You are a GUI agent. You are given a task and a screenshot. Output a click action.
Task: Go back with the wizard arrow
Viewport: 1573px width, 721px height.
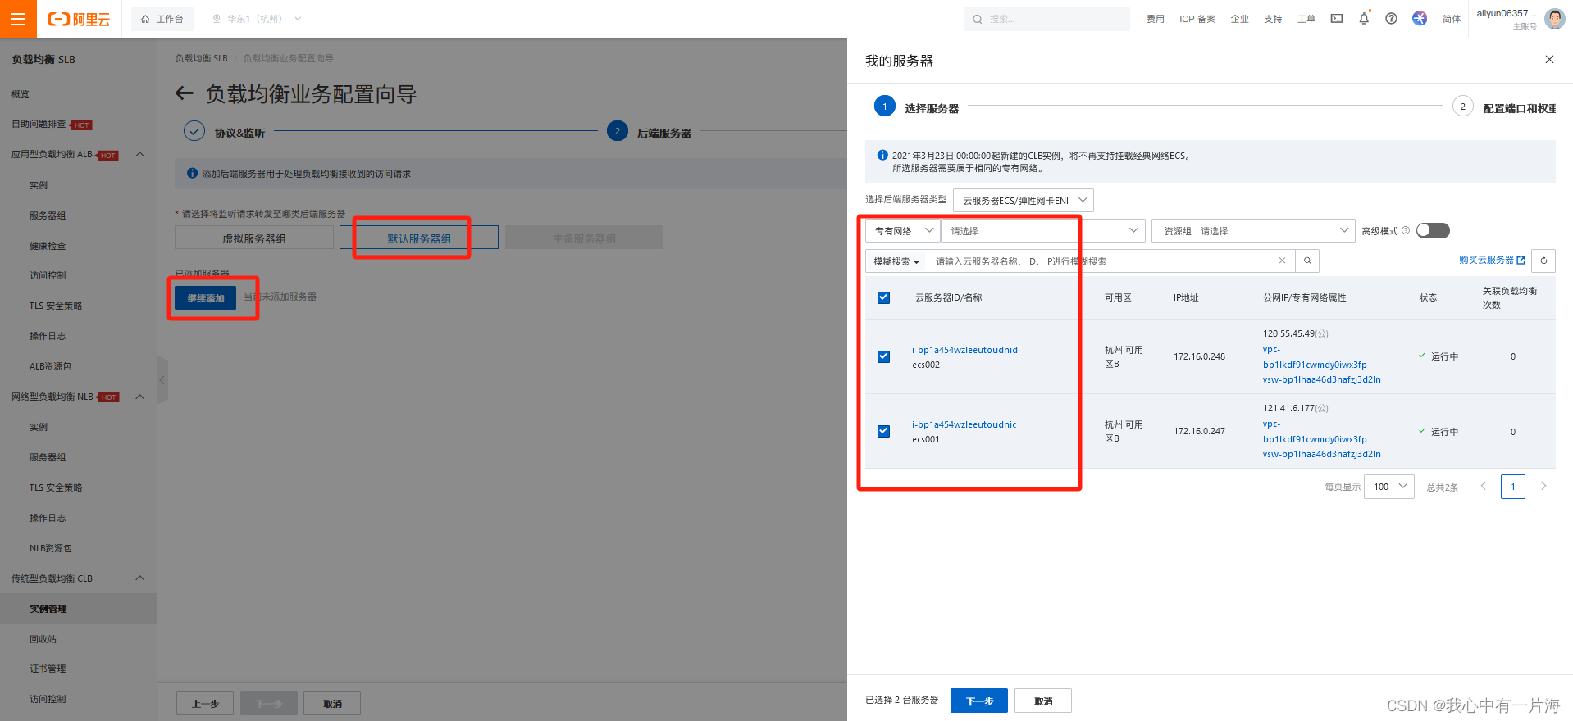[x=184, y=93]
